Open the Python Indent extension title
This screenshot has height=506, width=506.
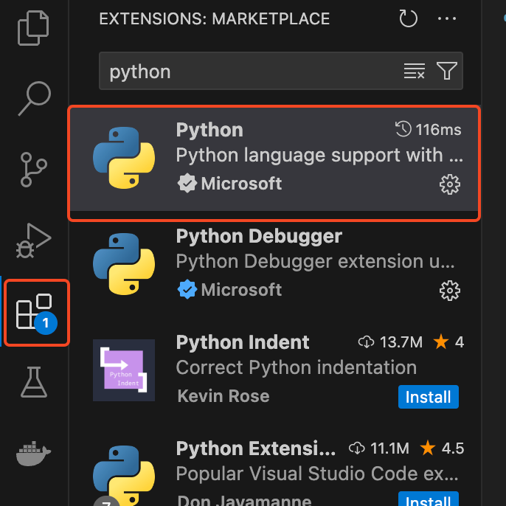(243, 343)
